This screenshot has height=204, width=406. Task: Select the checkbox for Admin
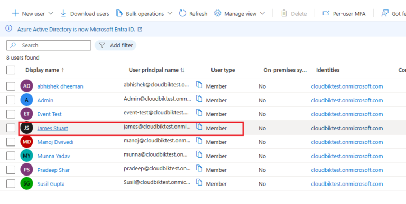pyautogui.click(x=11, y=100)
